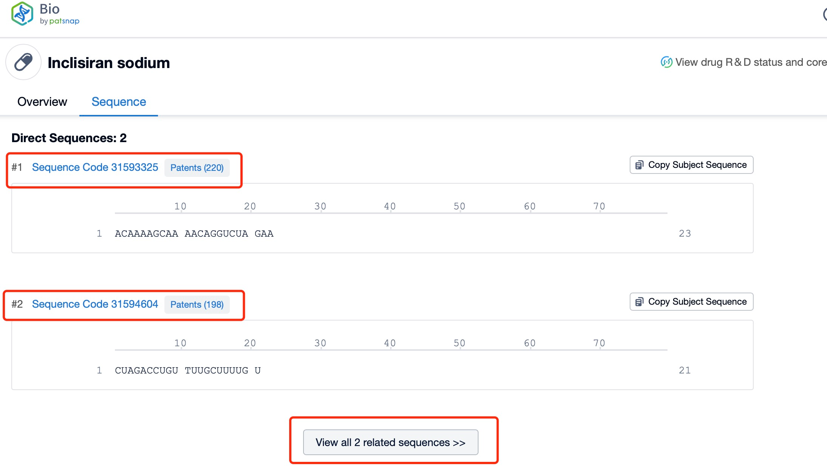Copy Subject Sequence for sequence #1

pos(697,165)
